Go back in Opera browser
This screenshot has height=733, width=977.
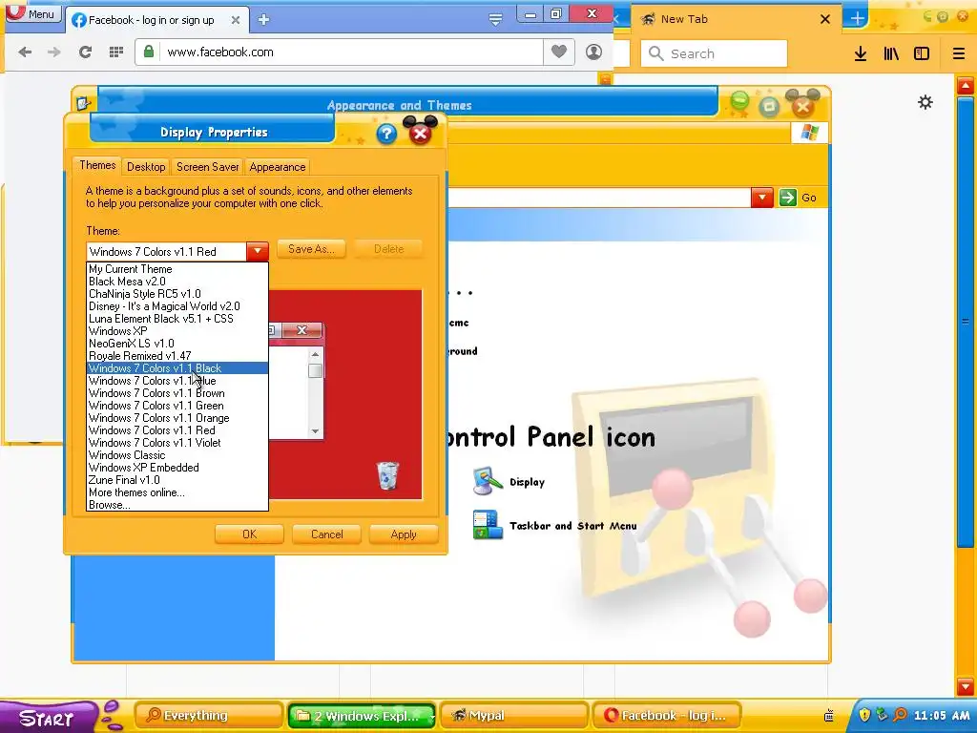(x=25, y=52)
